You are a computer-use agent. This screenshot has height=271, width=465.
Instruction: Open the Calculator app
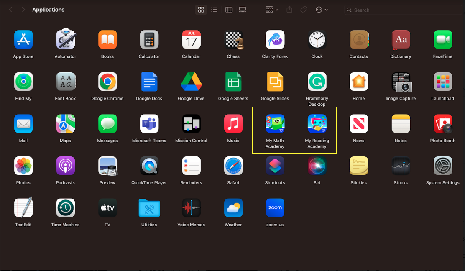[149, 39]
